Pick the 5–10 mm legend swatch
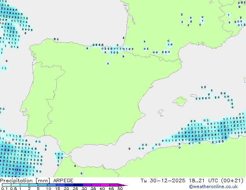The height and width of the screenshot is (190, 246). point(42,185)
